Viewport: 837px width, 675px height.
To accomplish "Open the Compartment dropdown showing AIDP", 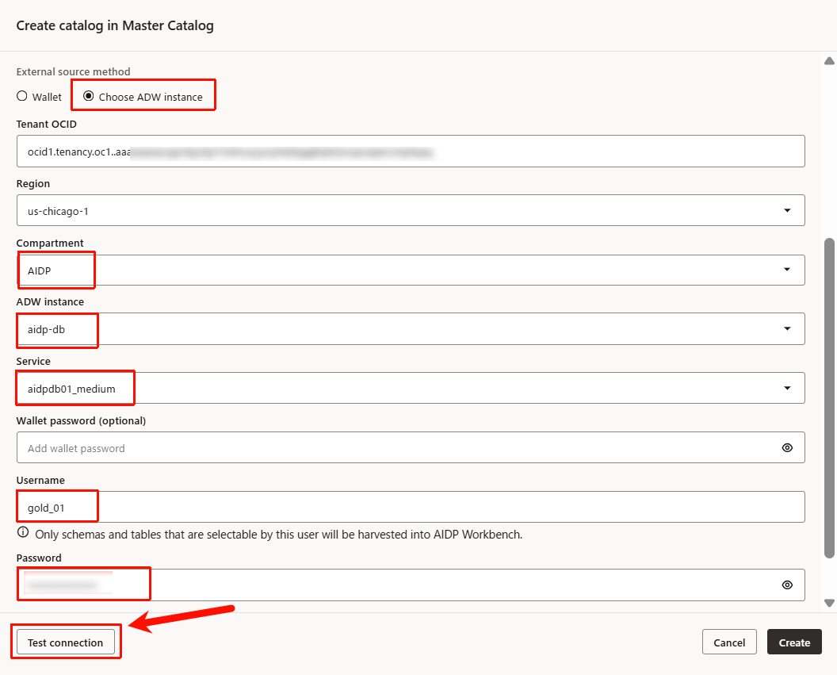I will pyautogui.click(x=411, y=270).
